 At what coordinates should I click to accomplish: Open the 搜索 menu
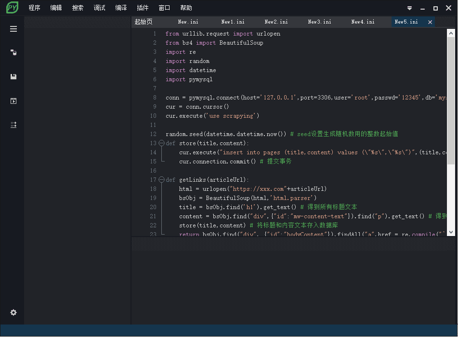click(x=78, y=8)
